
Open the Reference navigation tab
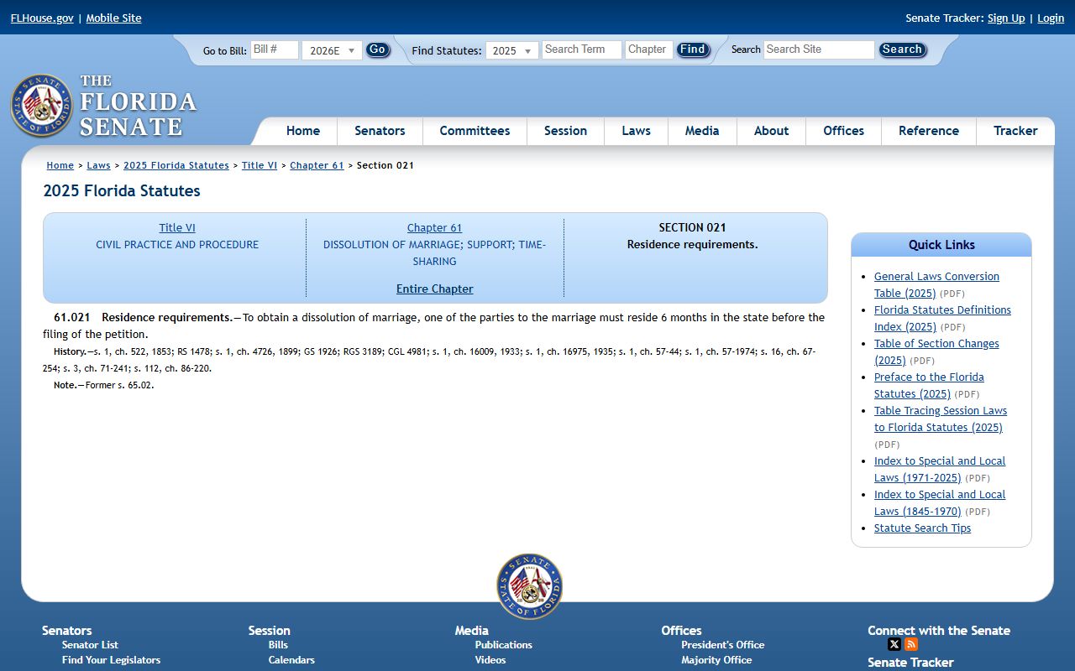click(x=928, y=131)
